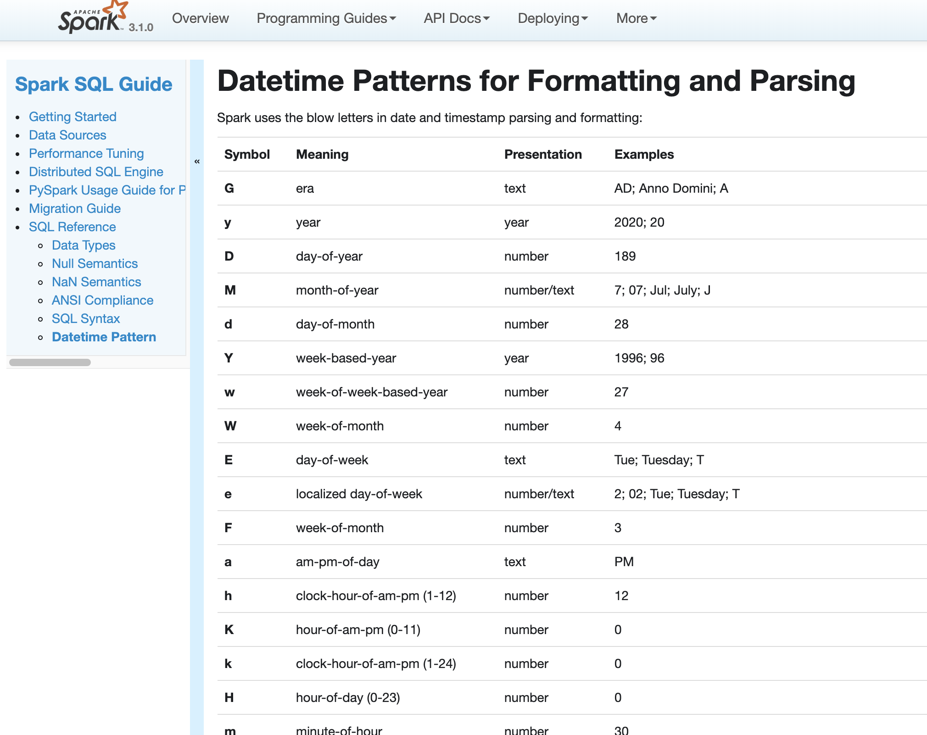Click the Presentation column header
The width and height of the screenshot is (927, 735).
pos(543,154)
